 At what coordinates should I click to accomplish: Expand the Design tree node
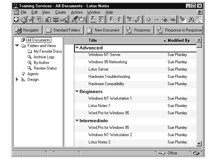point(17,79)
